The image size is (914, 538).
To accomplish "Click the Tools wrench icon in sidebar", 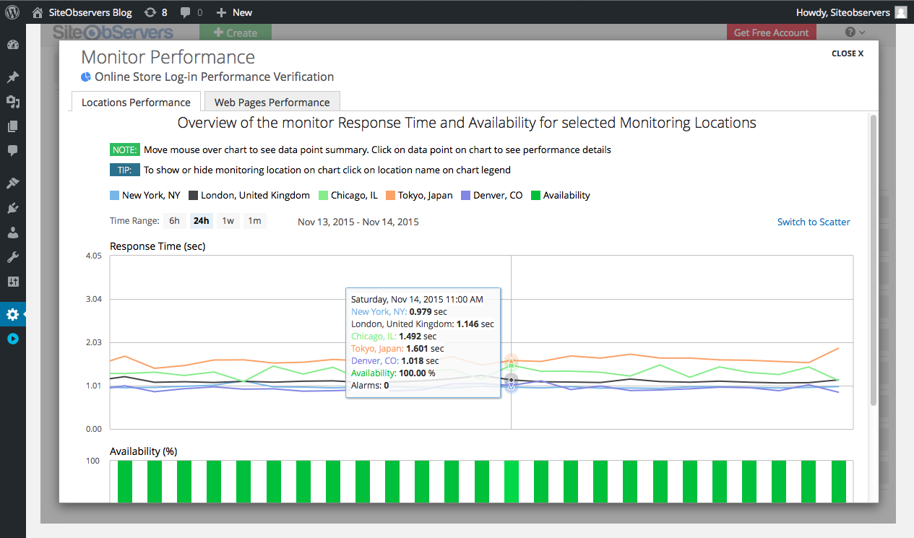I will coord(12,257).
